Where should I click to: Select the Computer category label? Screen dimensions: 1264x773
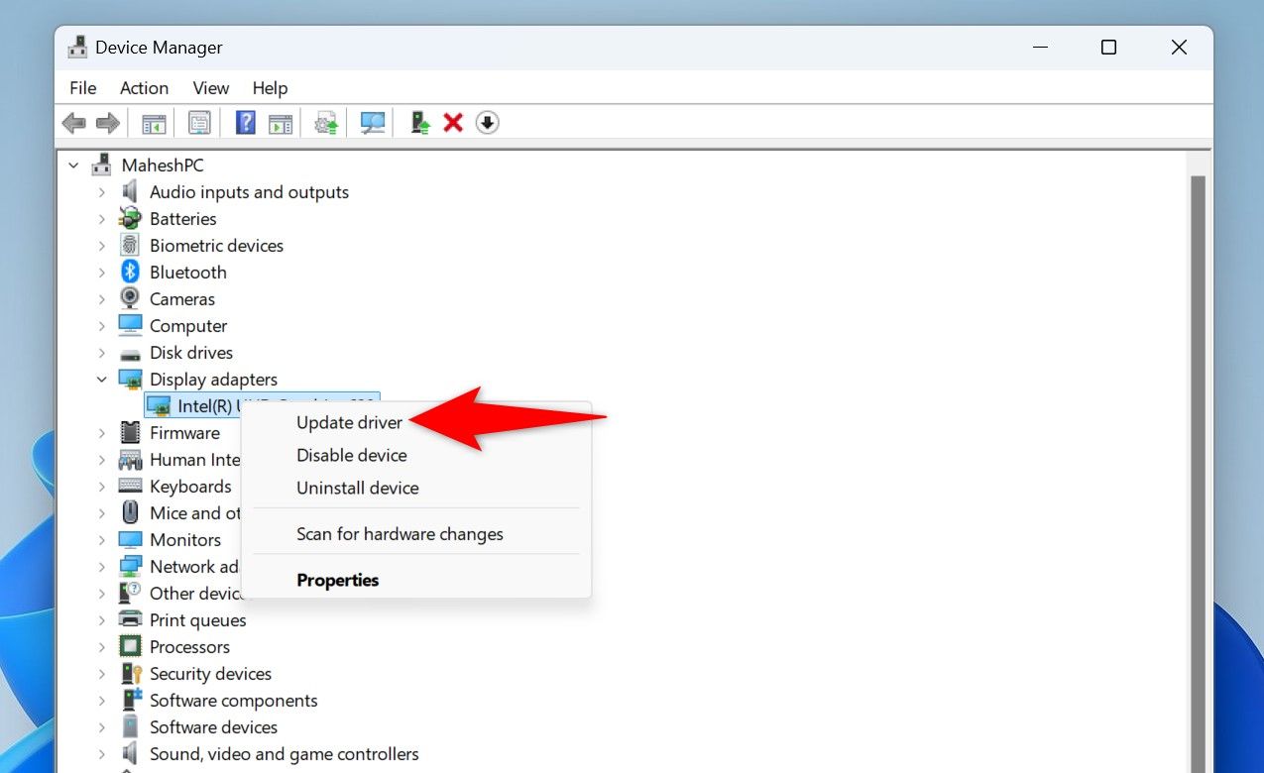[188, 325]
